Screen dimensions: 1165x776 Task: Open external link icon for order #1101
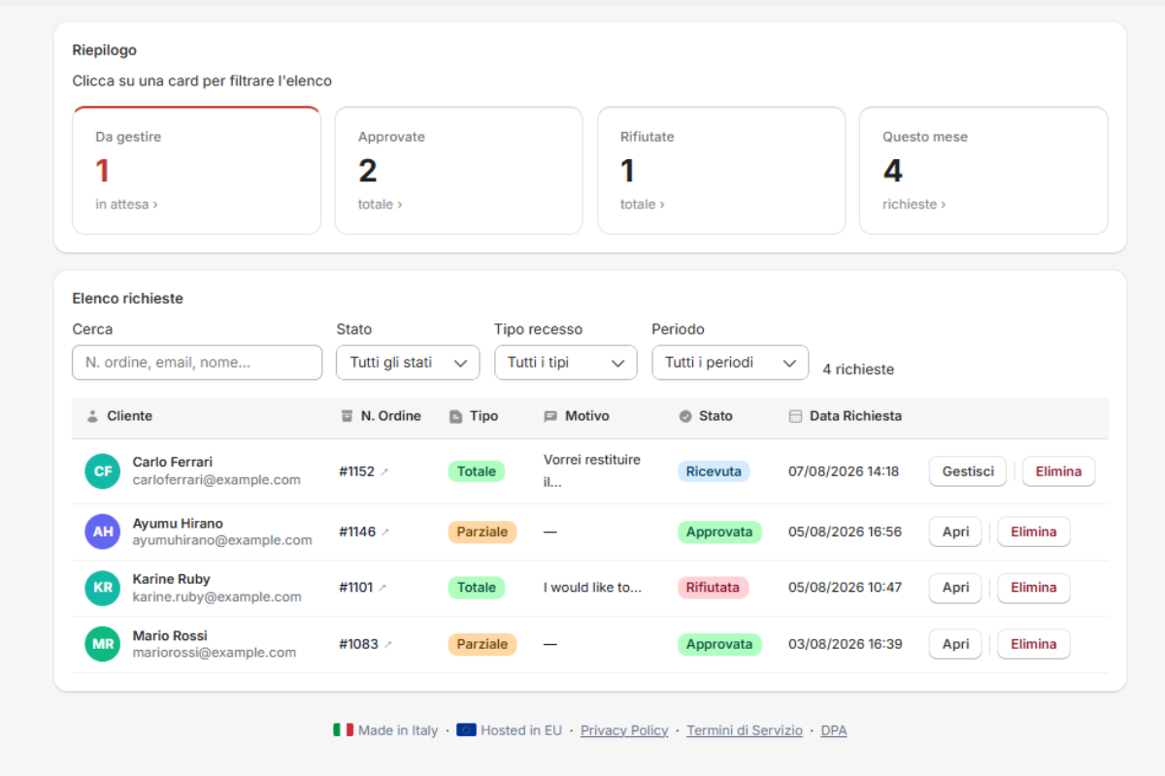pyautogui.click(x=383, y=588)
